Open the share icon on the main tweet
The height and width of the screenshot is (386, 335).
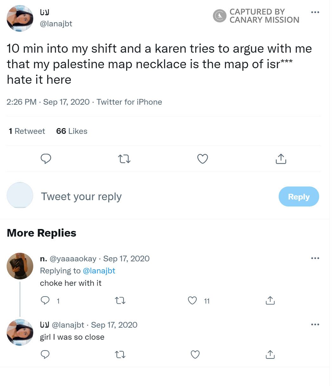[x=281, y=159]
